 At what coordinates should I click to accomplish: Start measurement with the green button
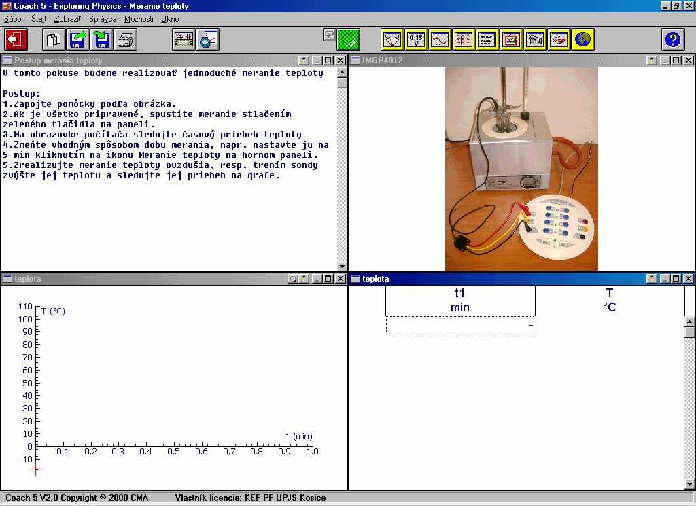click(349, 39)
